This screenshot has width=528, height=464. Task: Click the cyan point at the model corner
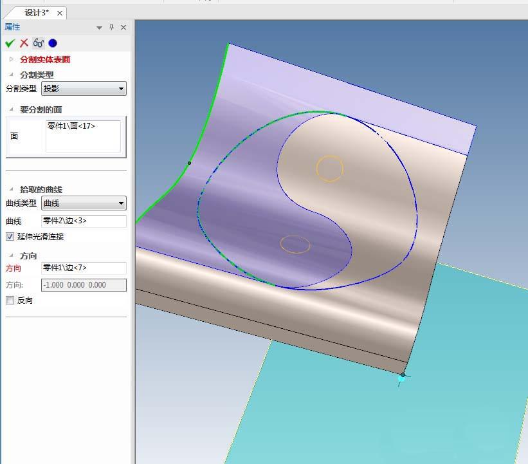click(402, 379)
